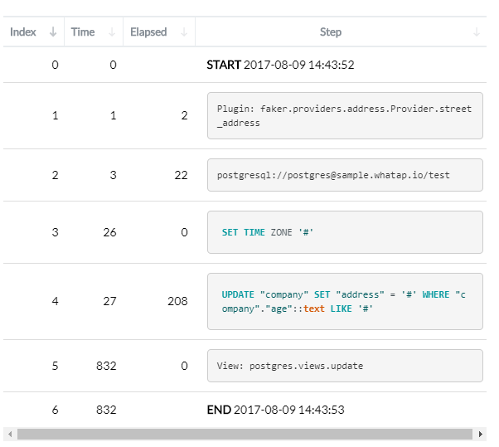Click elapsed value 22 in row 2
This screenshot has height=447, width=499.
[181, 175]
